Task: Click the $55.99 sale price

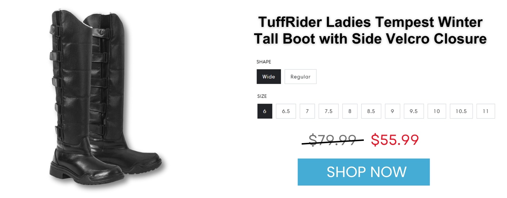Action: pos(395,140)
